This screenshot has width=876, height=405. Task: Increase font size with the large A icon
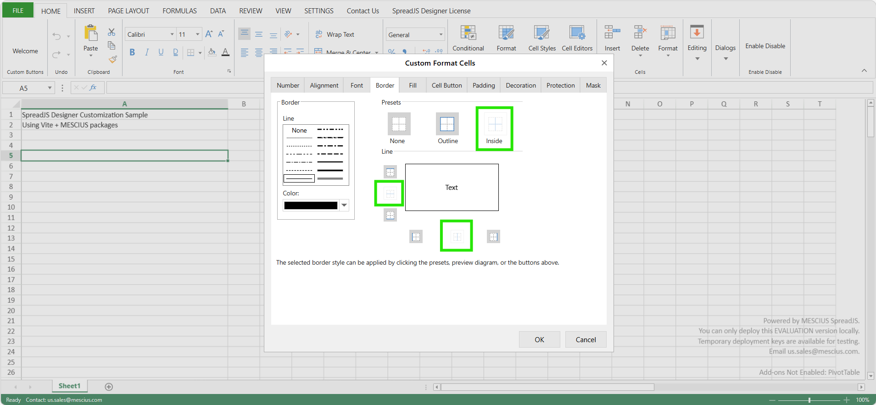pos(209,34)
